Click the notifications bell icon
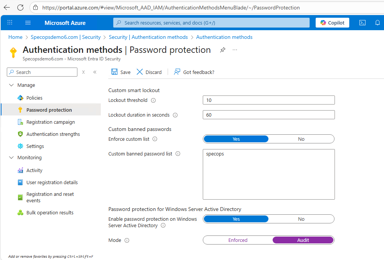The height and width of the screenshot is (260, 384). [377, 23]
